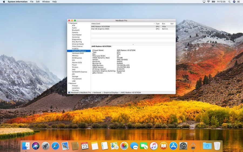Click the split pane divider handle
Image resolution: width=243 pixels, height=152 pixels.
(x=133, y=45)
